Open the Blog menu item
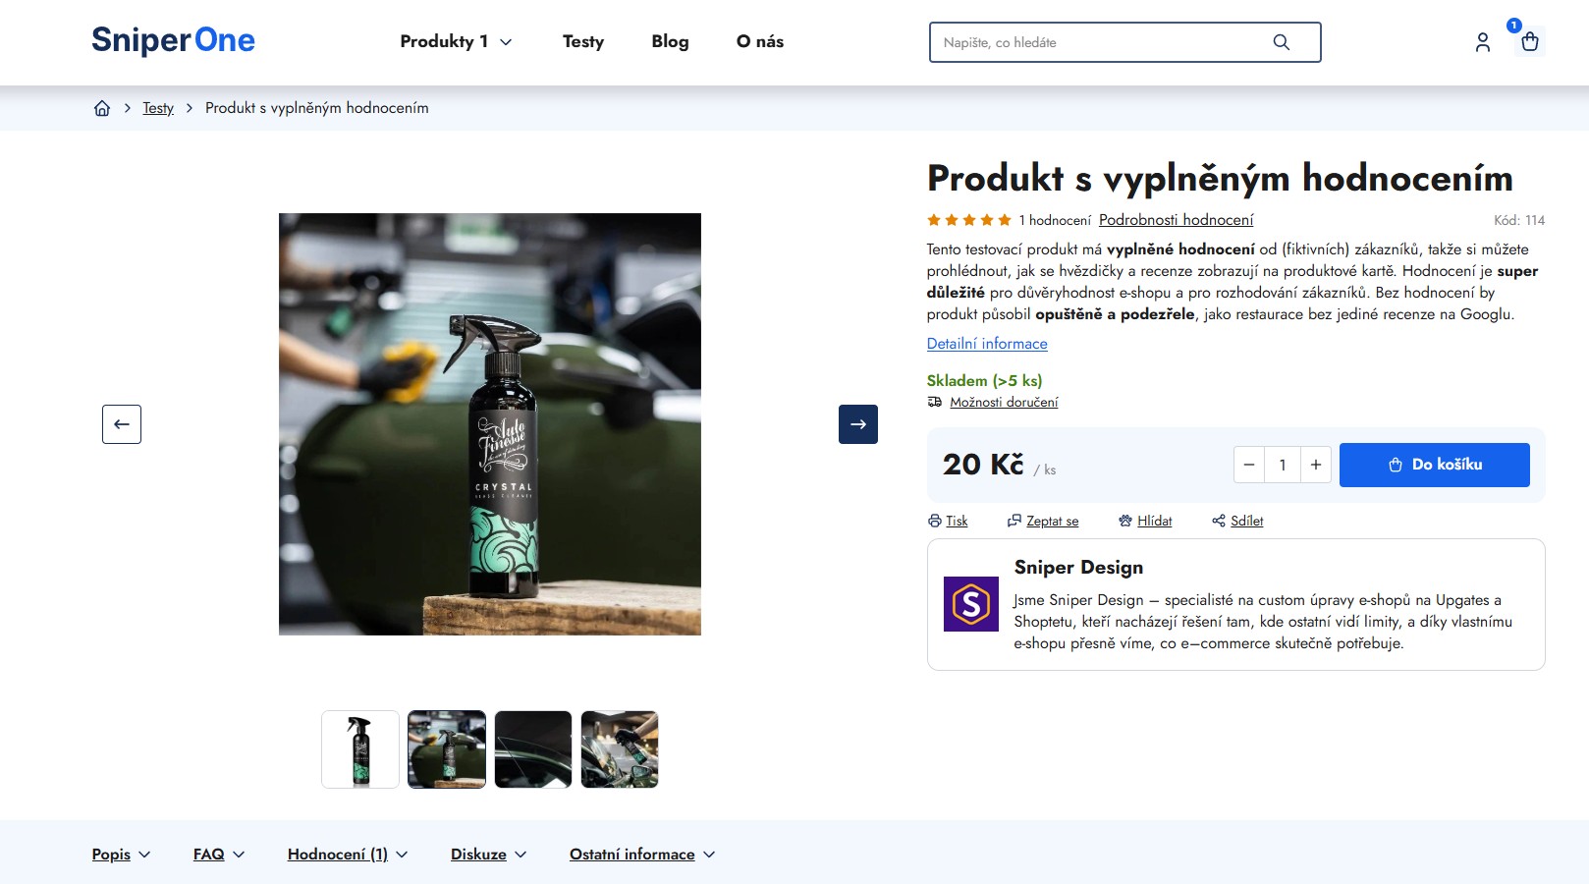Image resolution: width=1589 pixels, height=884 pixels. click(670, 41)
